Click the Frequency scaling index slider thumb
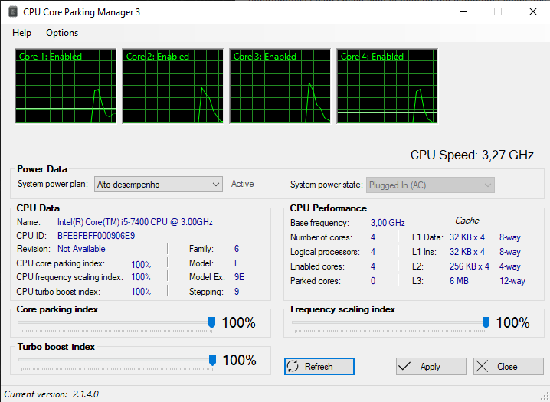 pos(486,323)
